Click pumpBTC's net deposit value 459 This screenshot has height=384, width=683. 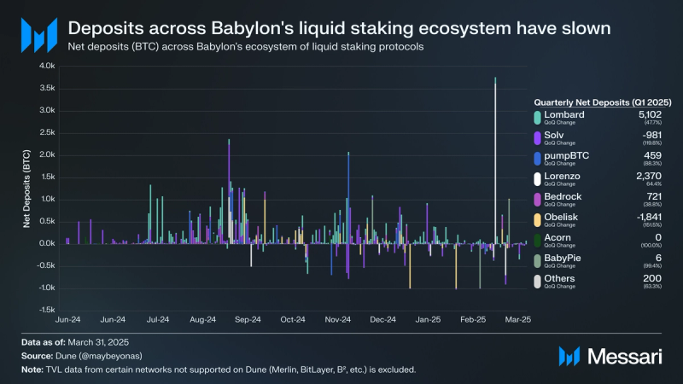click(x=652, y=155)
